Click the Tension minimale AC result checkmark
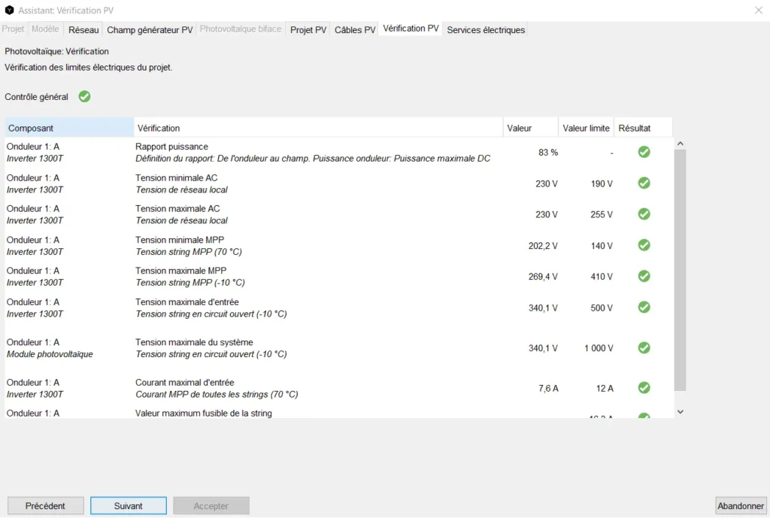Image resolution: width=770 pixels, height=518 pixels. pyautogui.click(x=644, y=183)
